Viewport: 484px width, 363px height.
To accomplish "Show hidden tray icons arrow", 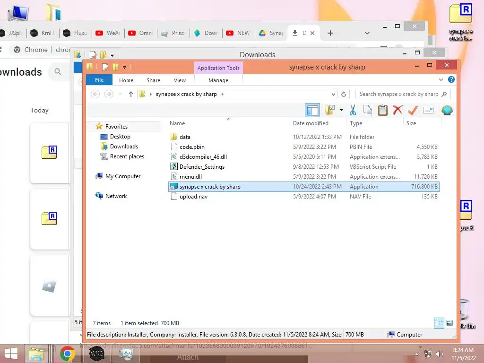I will [x=417, y=354].
